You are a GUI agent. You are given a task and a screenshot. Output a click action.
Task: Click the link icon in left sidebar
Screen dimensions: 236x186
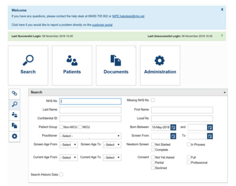coord(15,93)
